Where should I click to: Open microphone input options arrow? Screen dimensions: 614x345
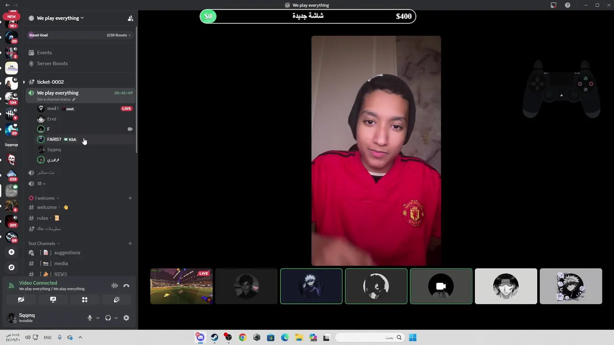[98, 318]
